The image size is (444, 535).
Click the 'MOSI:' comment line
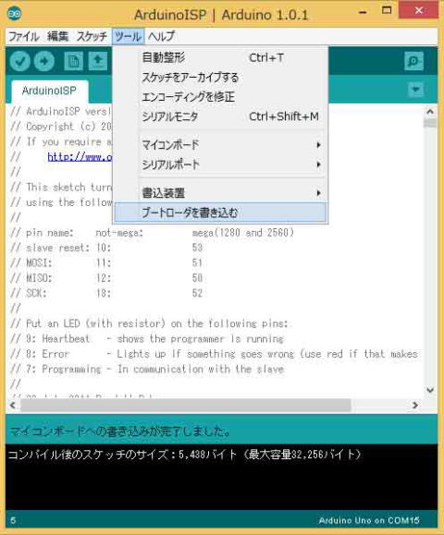coord(106,263)
